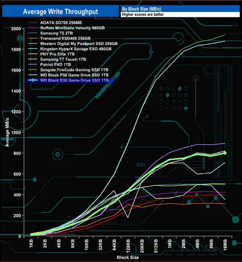
Task: Click the 200 value on the Y axis
Action: pos(17,216)
